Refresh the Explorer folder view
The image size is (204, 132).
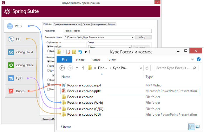coord(147,68)
